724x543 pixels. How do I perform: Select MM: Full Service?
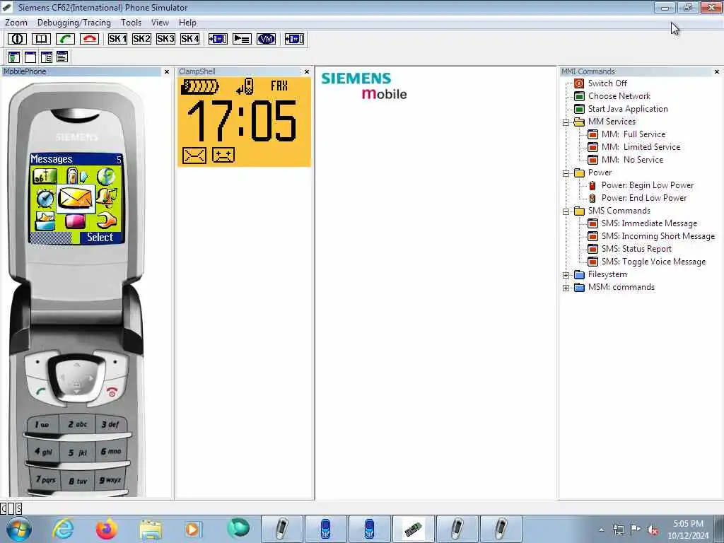[x=633, y=134]
